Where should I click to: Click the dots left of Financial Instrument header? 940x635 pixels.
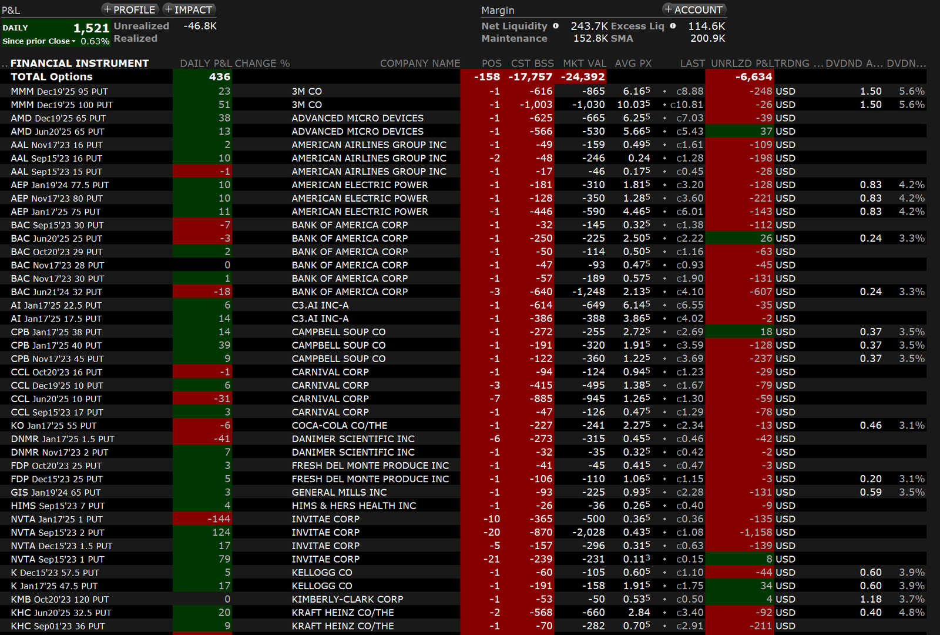(5, 64)
